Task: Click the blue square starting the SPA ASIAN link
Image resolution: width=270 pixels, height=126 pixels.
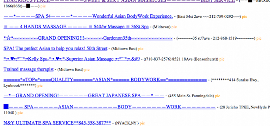Action: tap(6, 107)
